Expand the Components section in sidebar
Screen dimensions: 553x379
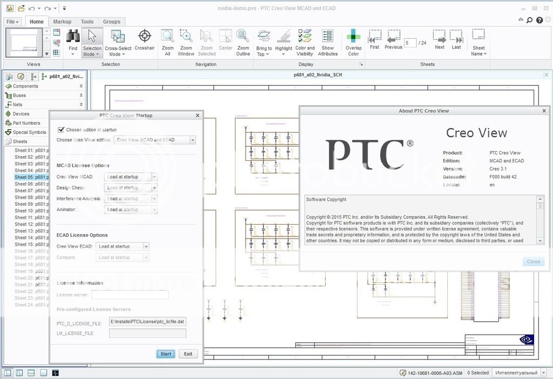(81, 86)
